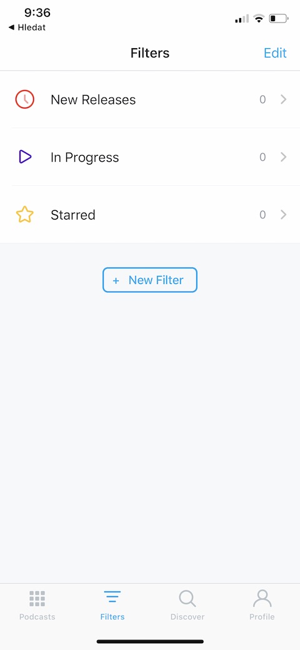Tap the purple play In Progress icon
Viewport: 300px width, 650px height.
point(25,156)
